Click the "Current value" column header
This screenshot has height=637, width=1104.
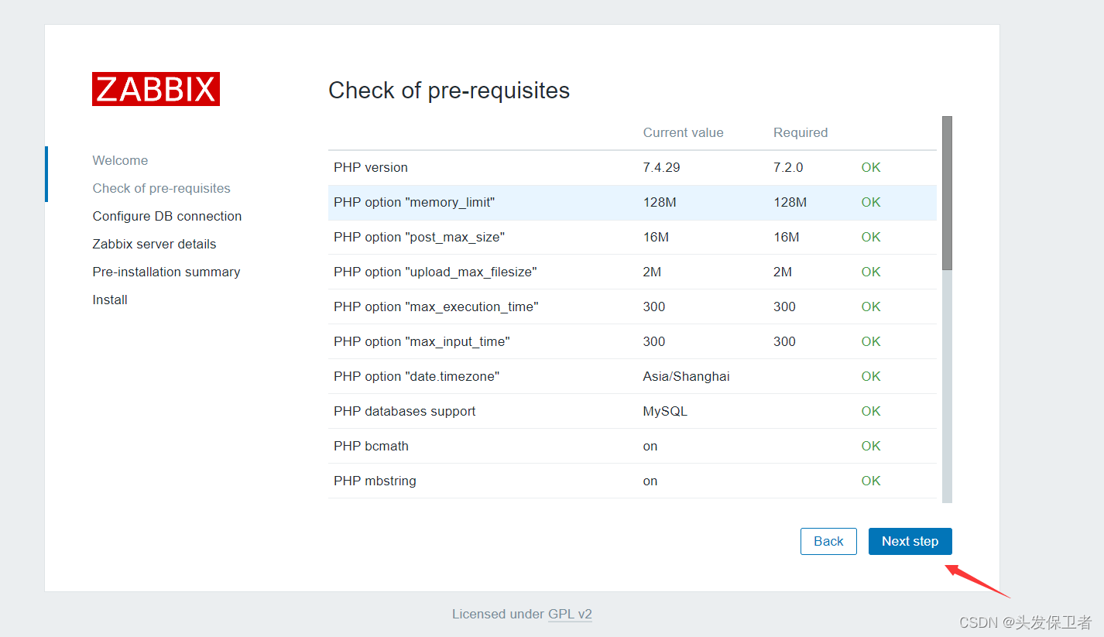pyautogui.click(x=683, y=132)
